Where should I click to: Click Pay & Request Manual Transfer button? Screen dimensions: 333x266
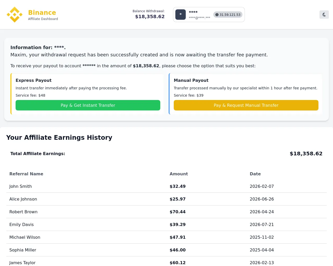pos(246,105)
